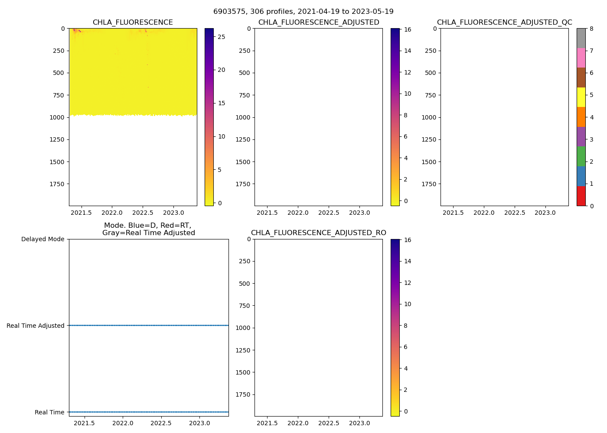Click the CHLA_FLUORESCENCE plot title
The height and width of the screenshot is (433, 607).
[x=133, y=23]
